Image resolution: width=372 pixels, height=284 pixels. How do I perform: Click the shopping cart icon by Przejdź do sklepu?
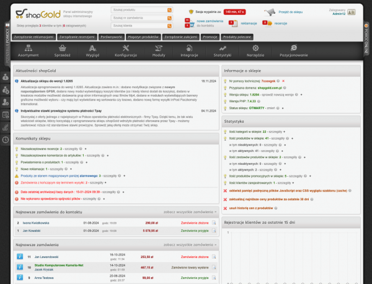pos(270,11)
